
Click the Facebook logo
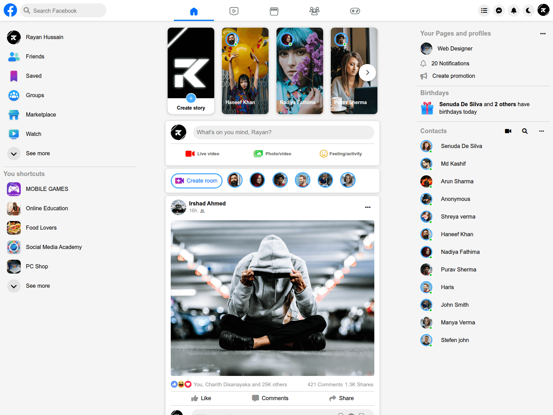10,10
